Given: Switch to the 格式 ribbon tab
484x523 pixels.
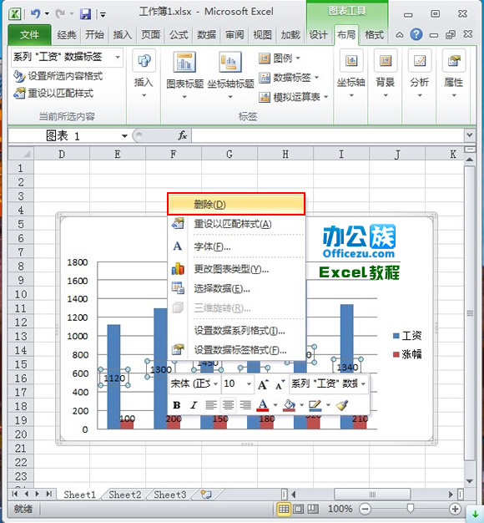Looking at the screenshot, I should (x=374, y=35).
